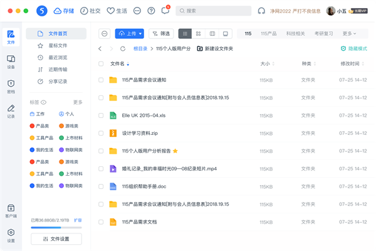The width and height of the screenshot is (376, 251).
Task: Open the help question mark icon
Action: (151, 11)
